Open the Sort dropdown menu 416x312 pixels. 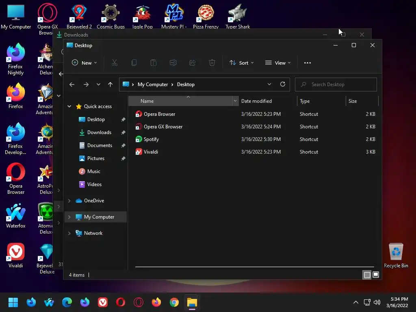coord(241,63)
